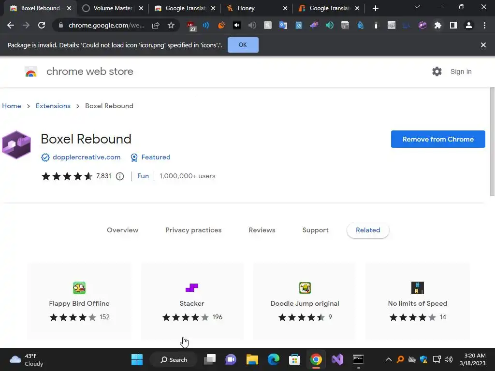Screen dimensions: 495x371
Task: Open the Support tab
Action: [x=315, y=230]
